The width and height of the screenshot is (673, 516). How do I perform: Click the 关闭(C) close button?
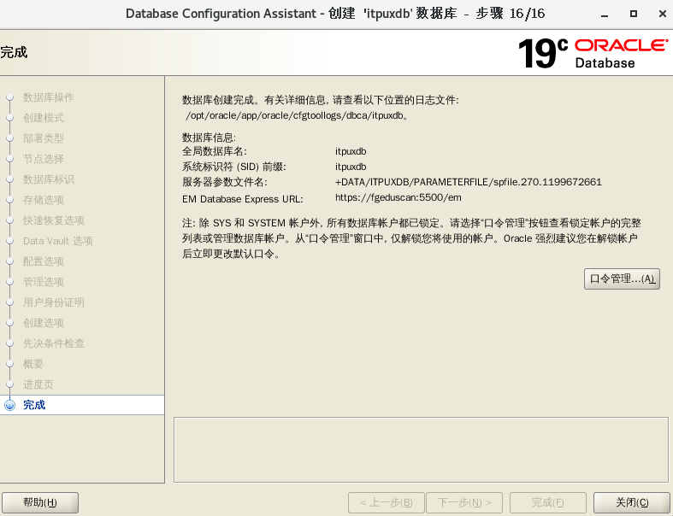point(631,502)
